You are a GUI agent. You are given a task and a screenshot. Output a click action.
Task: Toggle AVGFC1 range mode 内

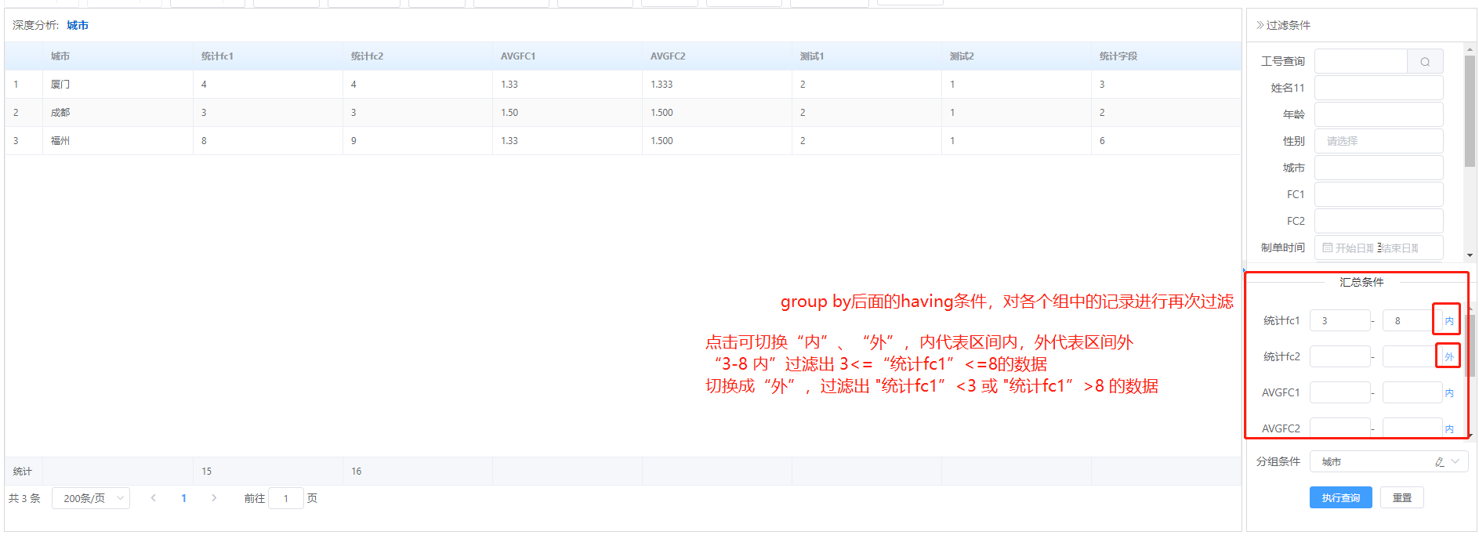point(1448,393)
